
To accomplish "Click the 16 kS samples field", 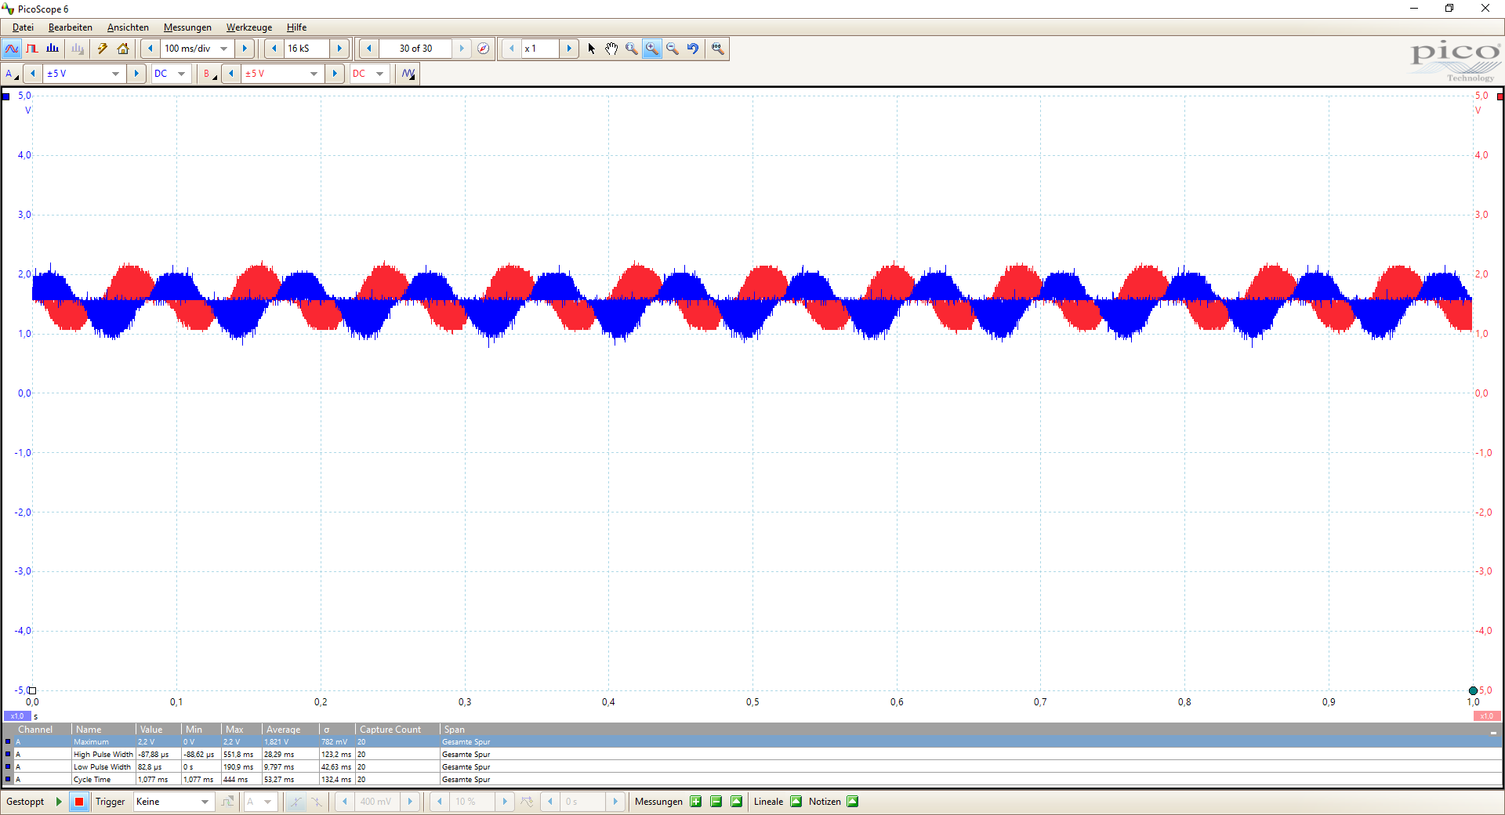I will point(306,49).
